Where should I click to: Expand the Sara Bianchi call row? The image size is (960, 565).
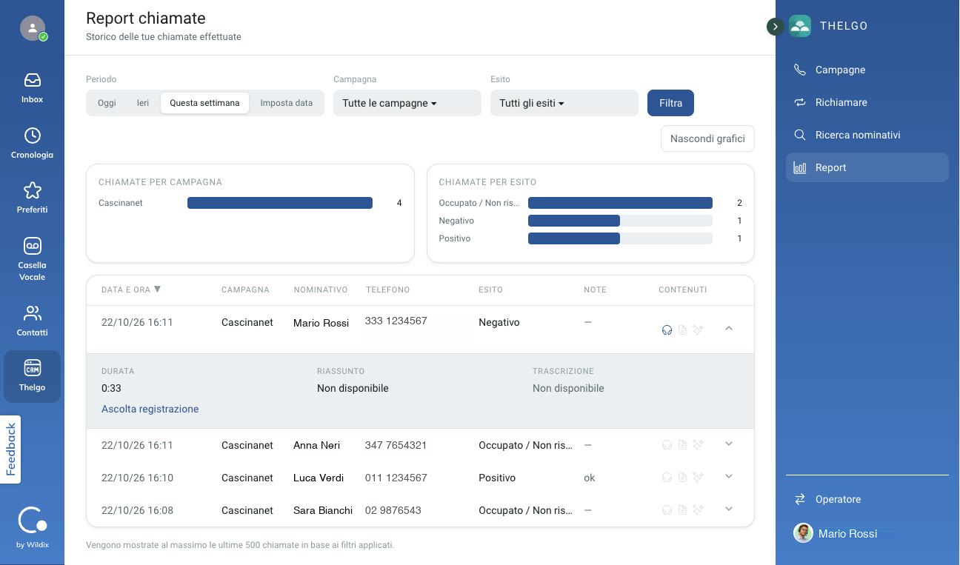pos(729,509)
